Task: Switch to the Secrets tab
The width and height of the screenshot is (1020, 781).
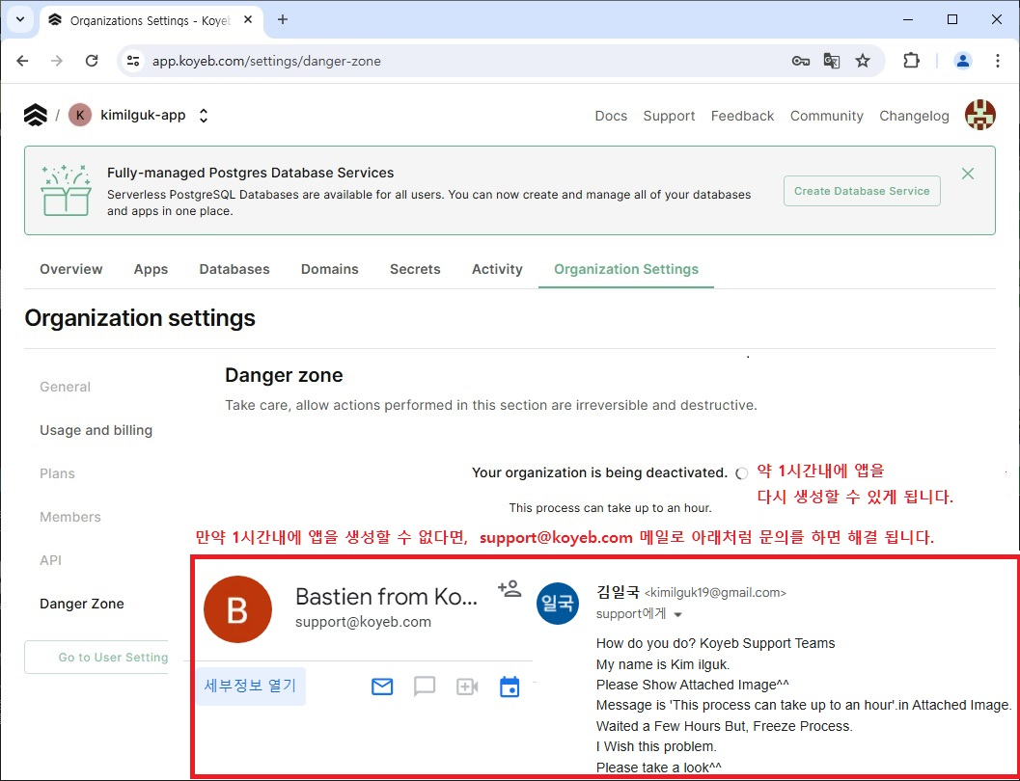Action: 415,269
